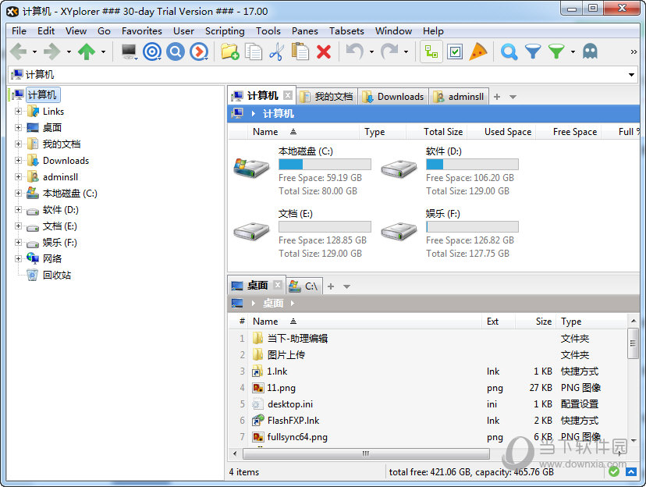
Task: Click the blue Find Files circle icon
Action: point(176,52)
